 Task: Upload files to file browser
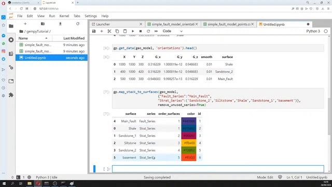click(60, 24)
